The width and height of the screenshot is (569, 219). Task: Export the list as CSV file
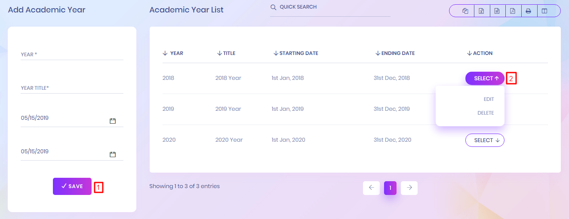click(497, 11)
